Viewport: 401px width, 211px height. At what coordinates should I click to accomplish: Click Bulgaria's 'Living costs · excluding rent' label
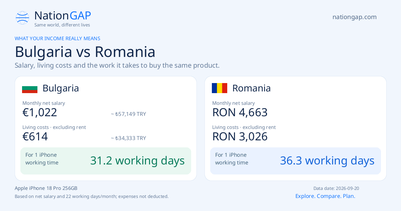[54, 127]
